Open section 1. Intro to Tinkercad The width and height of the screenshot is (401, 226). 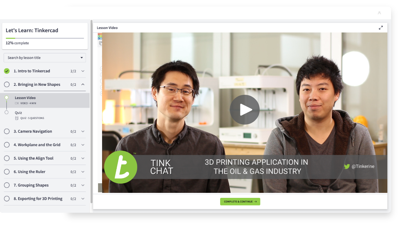pyautogui.click(x=45, y=71)
